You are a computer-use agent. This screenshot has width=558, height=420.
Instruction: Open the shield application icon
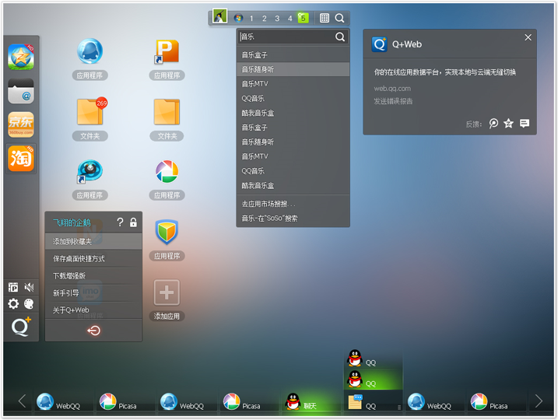(167, 232)
